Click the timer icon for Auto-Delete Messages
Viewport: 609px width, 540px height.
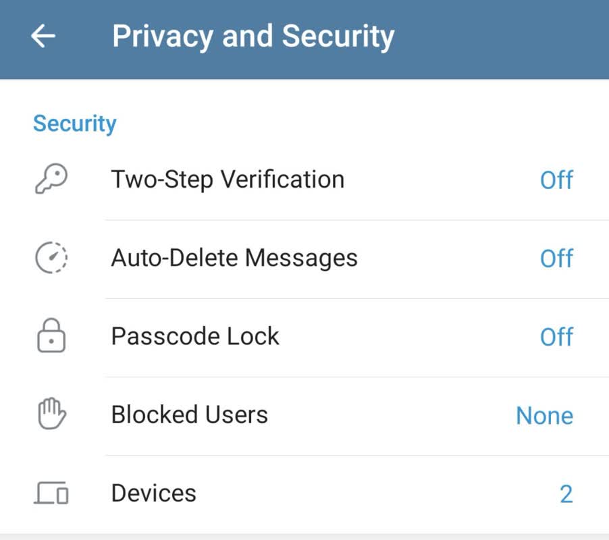(x=51, y=258)
